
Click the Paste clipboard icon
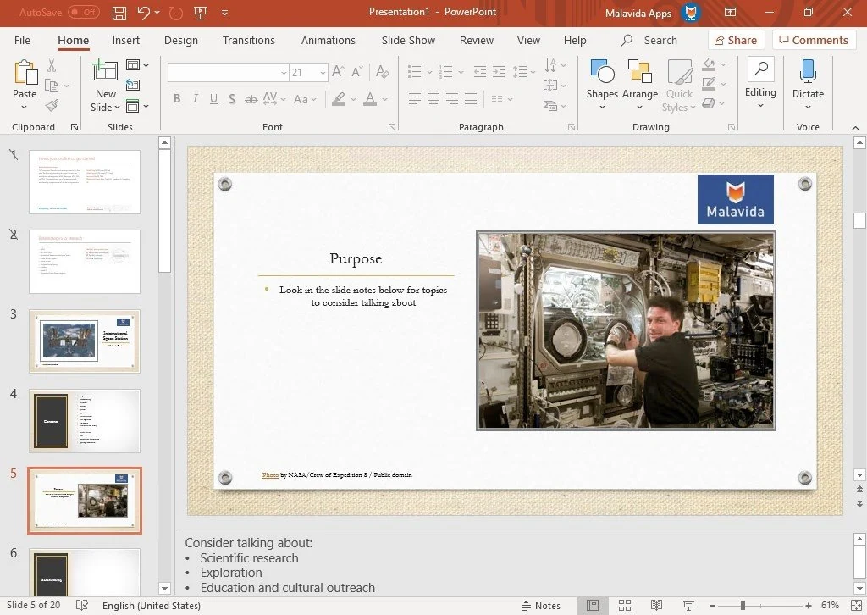pyautogui.click(x=25, y=73)
